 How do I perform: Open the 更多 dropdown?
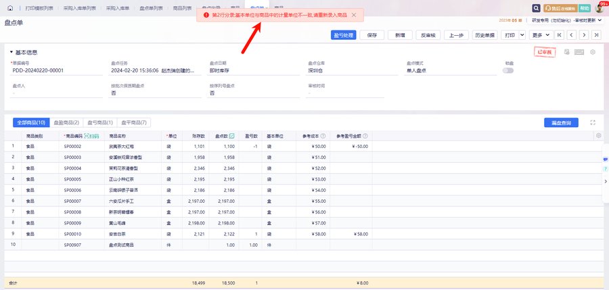(541, 35)
